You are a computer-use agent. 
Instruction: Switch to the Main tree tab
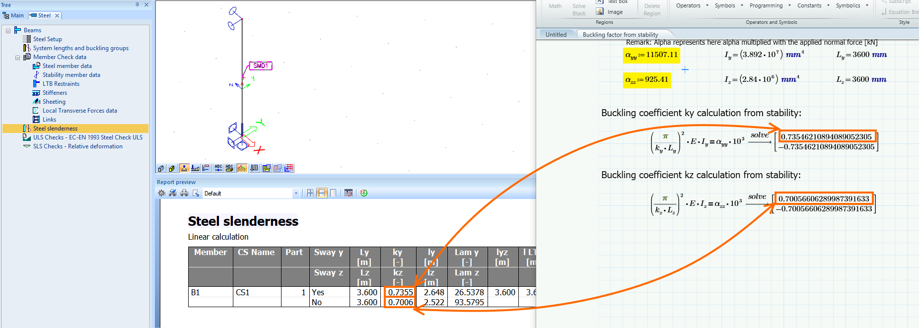(13, 15)
